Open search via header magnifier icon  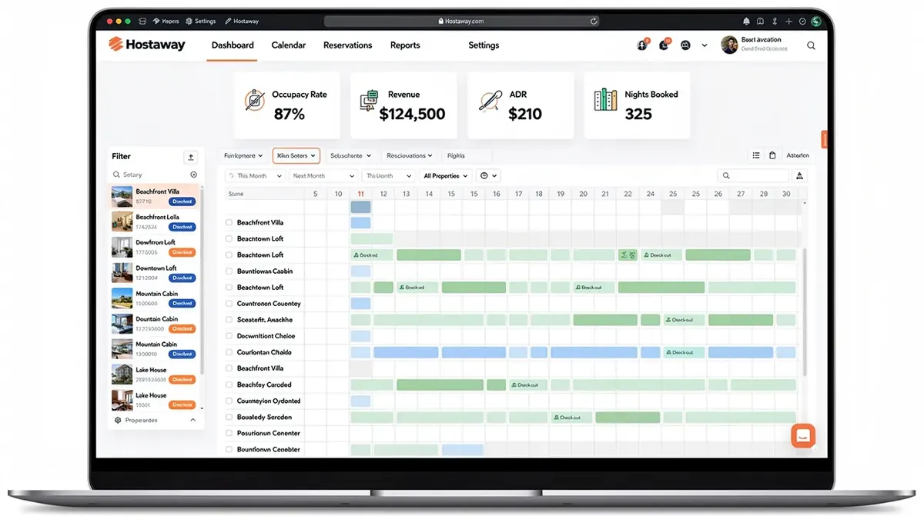point(811,45)
